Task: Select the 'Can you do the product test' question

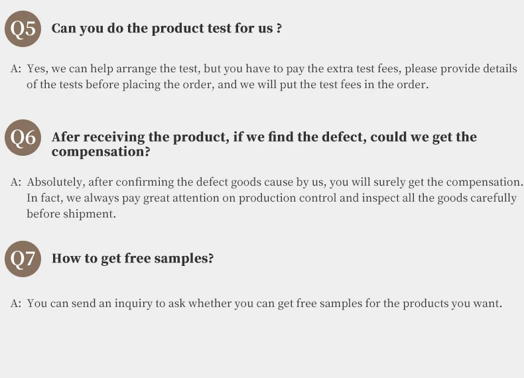Action: coord(167,29)
